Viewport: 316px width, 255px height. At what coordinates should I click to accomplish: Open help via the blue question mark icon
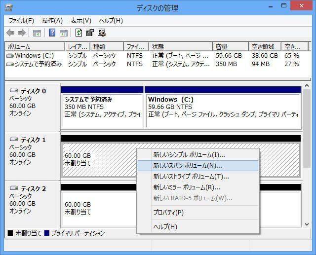(52, 33)
